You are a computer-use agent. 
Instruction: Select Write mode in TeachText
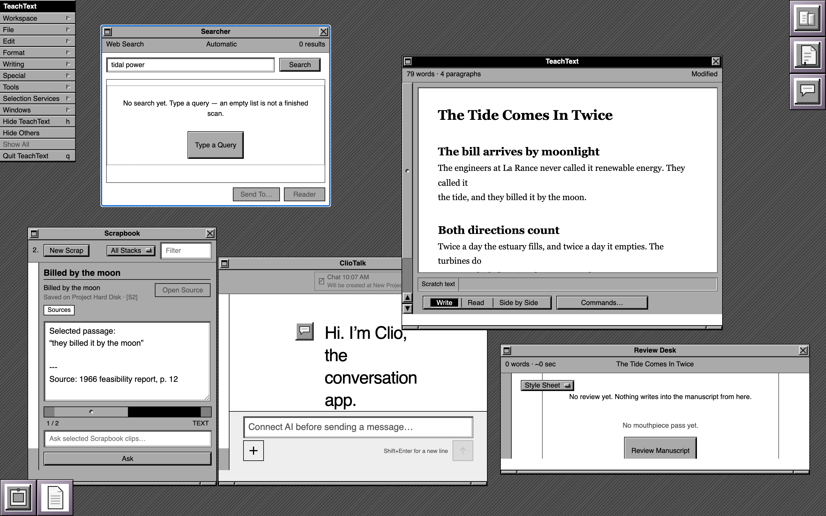pos(444,303)
